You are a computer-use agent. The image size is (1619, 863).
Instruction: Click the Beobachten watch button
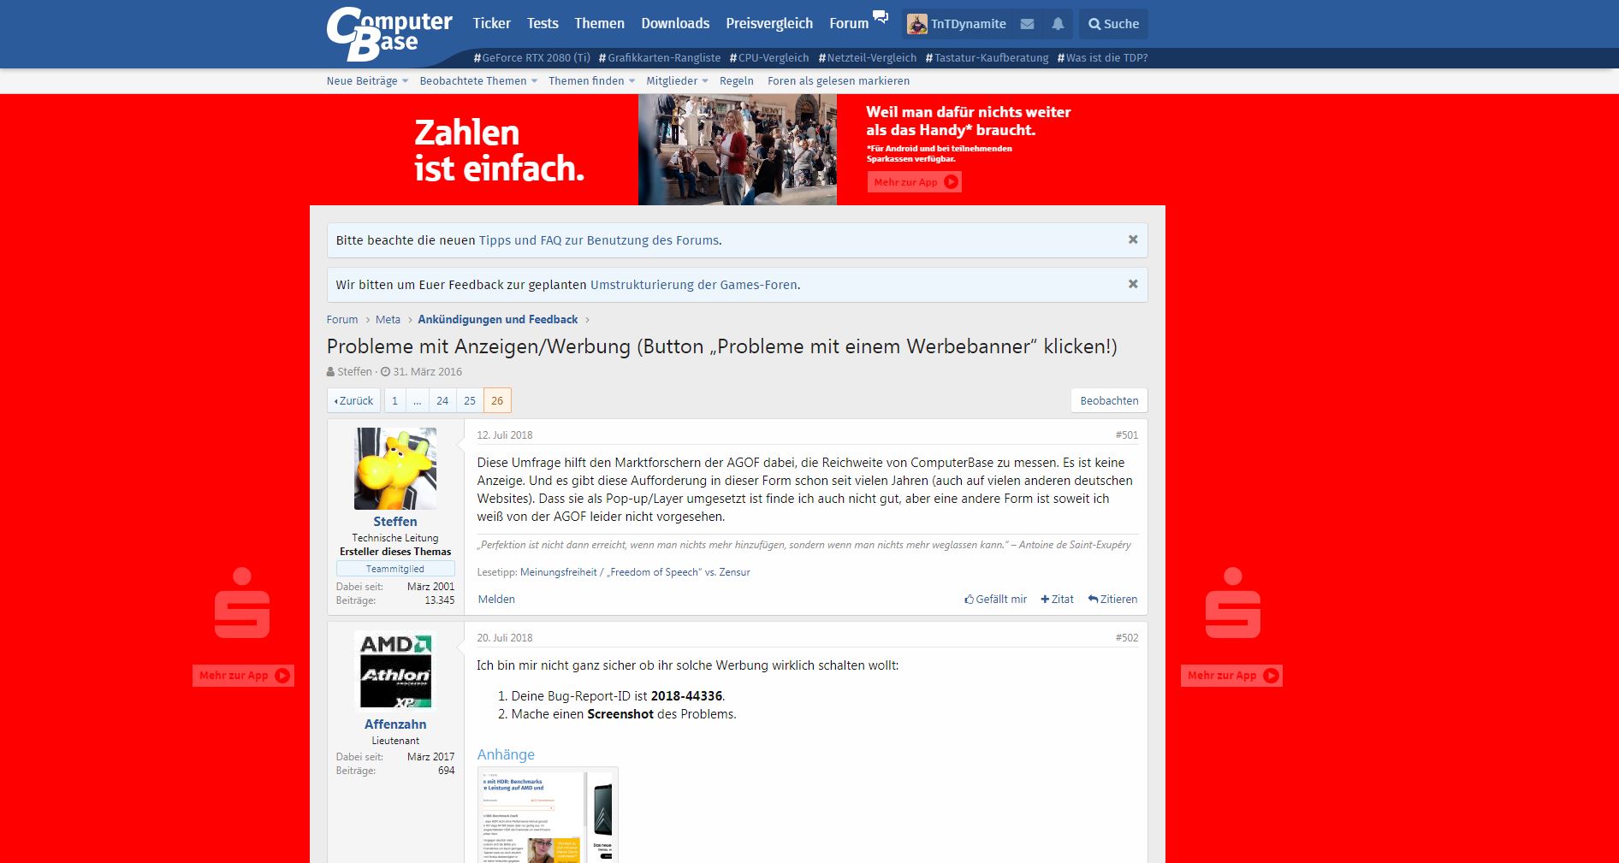[x=1109, y=400]
